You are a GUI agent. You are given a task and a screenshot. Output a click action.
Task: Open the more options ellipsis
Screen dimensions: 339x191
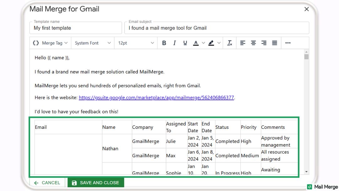288,43
